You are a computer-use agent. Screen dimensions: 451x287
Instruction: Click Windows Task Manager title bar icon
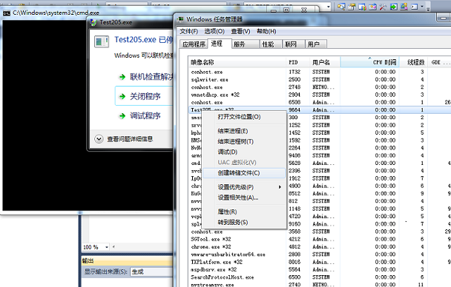point(181,19)
